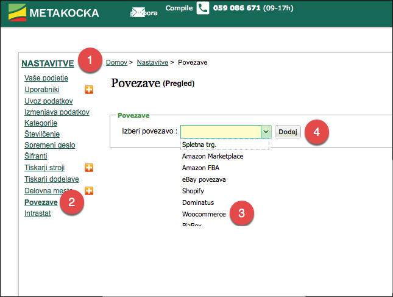
Task: Select Shopify from dropdown list
Action: (193, 191)
